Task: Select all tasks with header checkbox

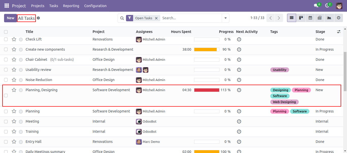Action: pyautogui.click(x=6, y=32)
